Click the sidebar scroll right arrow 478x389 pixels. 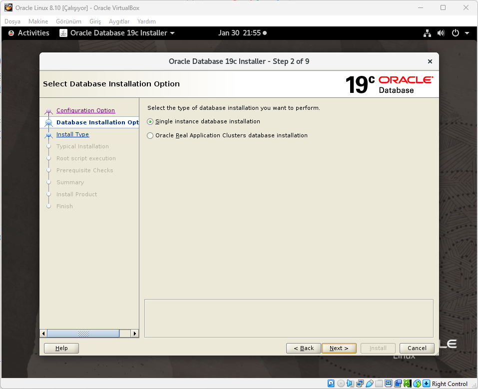click(135, 334)
